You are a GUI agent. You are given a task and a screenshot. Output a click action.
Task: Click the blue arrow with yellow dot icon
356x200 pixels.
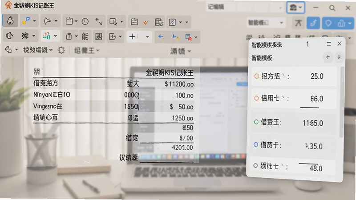[x=176, y=37]
